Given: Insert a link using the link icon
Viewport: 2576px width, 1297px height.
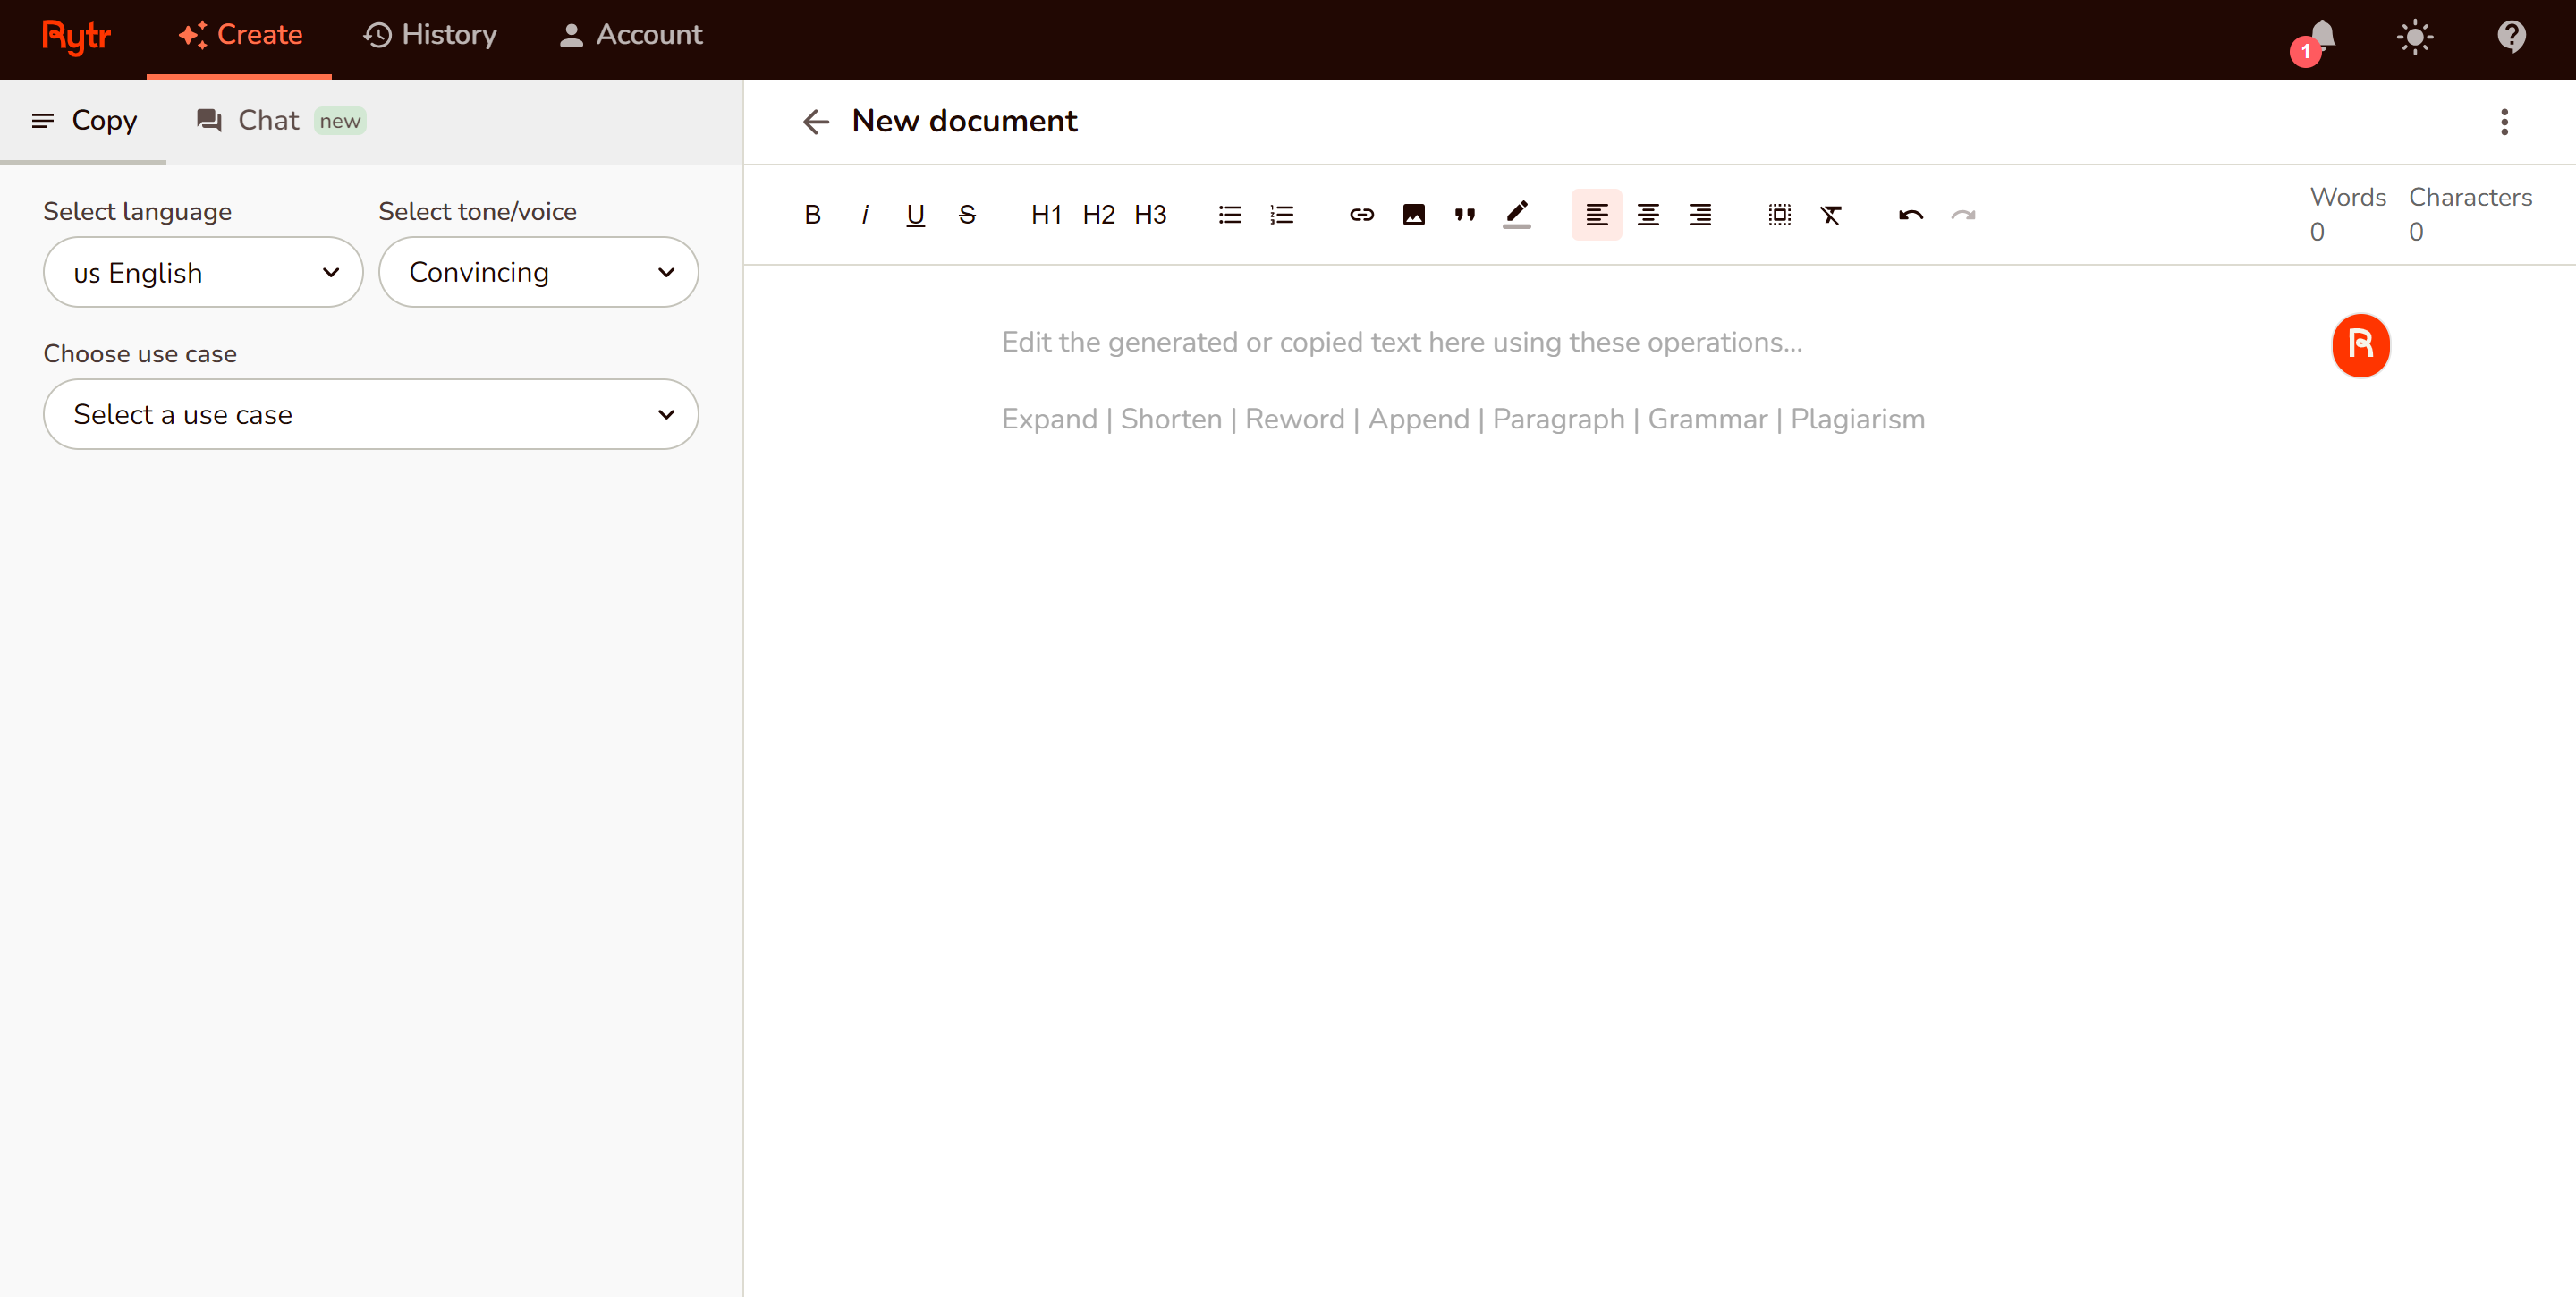Looking at the screenshot, I should 1361,215.
